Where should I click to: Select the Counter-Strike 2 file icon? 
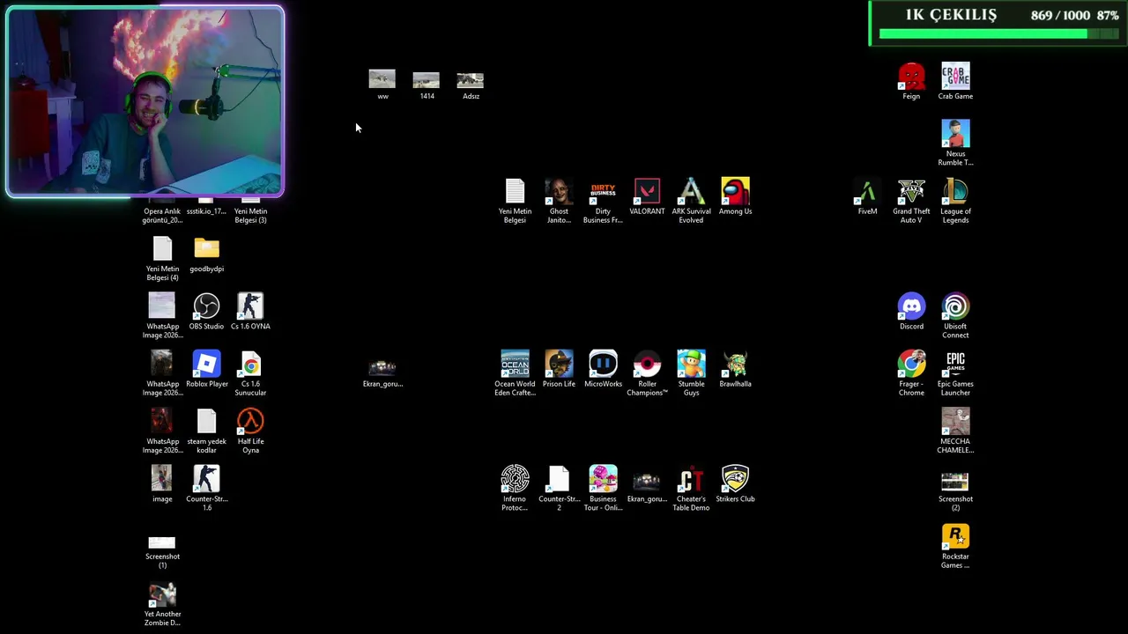pos(559,479)
